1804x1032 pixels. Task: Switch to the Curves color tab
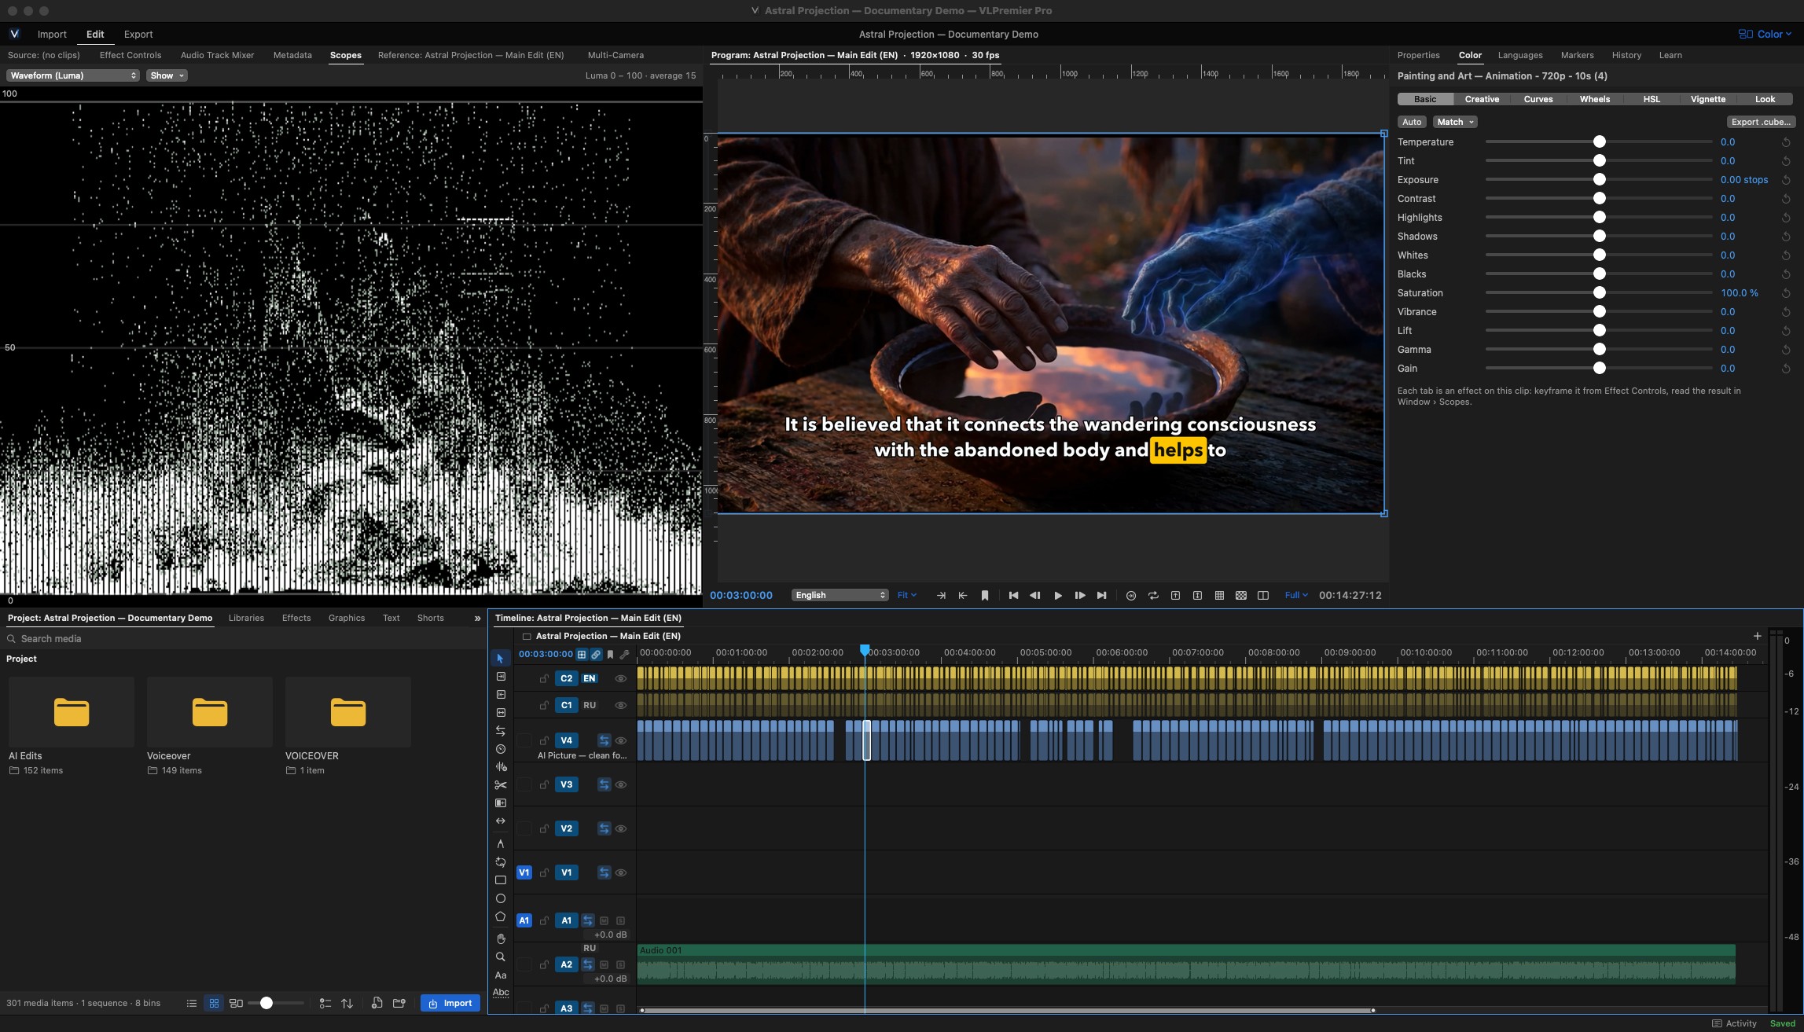point(1538,99)
